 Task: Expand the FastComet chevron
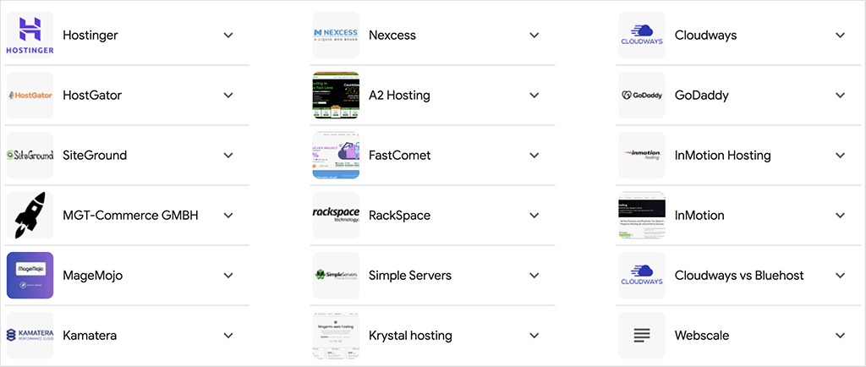pos(534,155)
